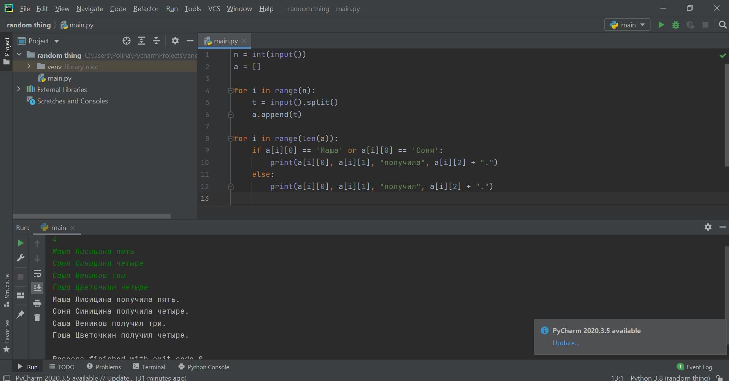Click the Update... link in notification

tap(566, 343)
